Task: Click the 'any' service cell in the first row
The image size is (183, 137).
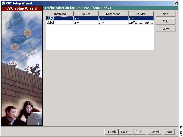Action: 141,18
